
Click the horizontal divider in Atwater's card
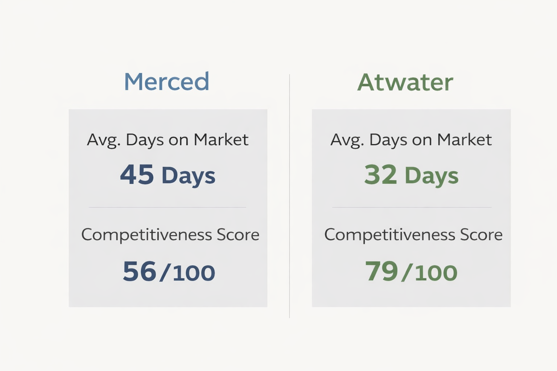(412, 207)
